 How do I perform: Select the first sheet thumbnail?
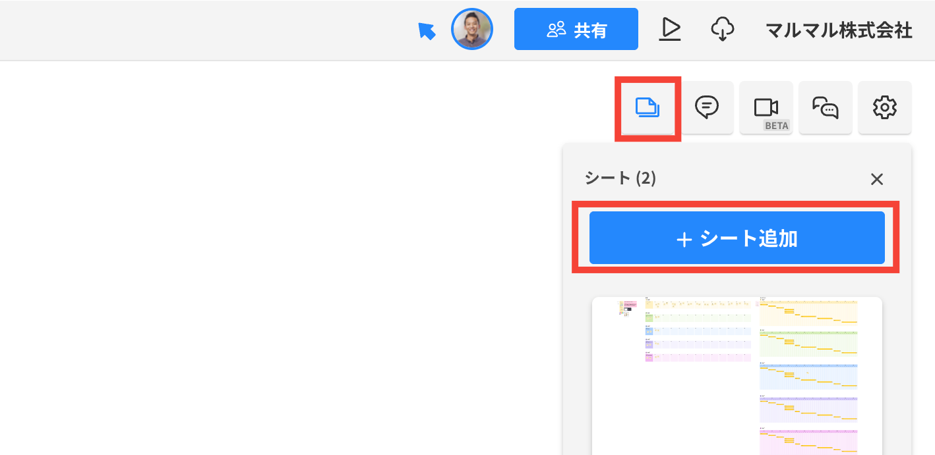tap(737, 375)
